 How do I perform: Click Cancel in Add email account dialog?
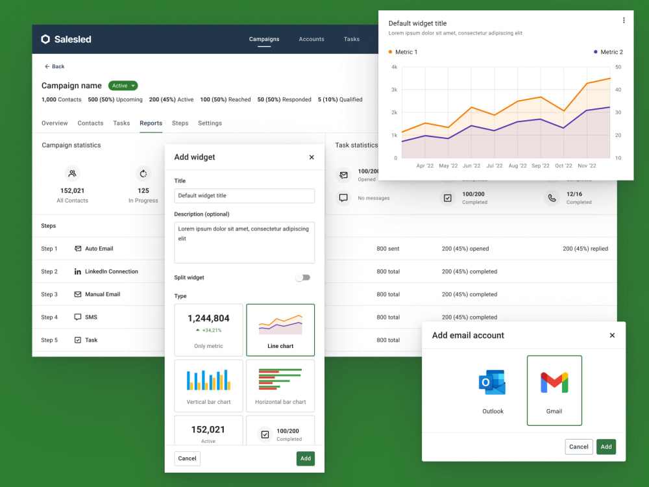click(x=579, y=447)
